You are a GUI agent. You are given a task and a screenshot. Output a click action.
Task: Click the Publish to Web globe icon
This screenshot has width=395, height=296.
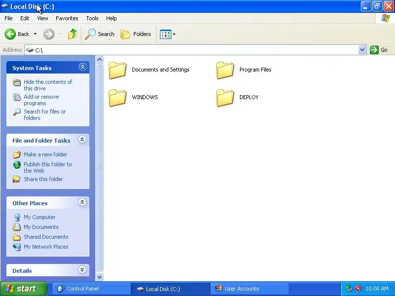pos(17,165)
